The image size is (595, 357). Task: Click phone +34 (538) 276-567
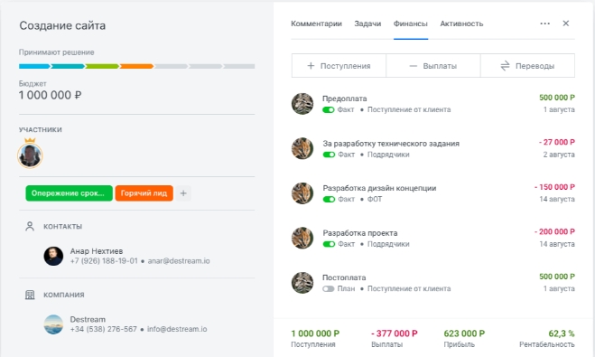[x=103, y=329]
